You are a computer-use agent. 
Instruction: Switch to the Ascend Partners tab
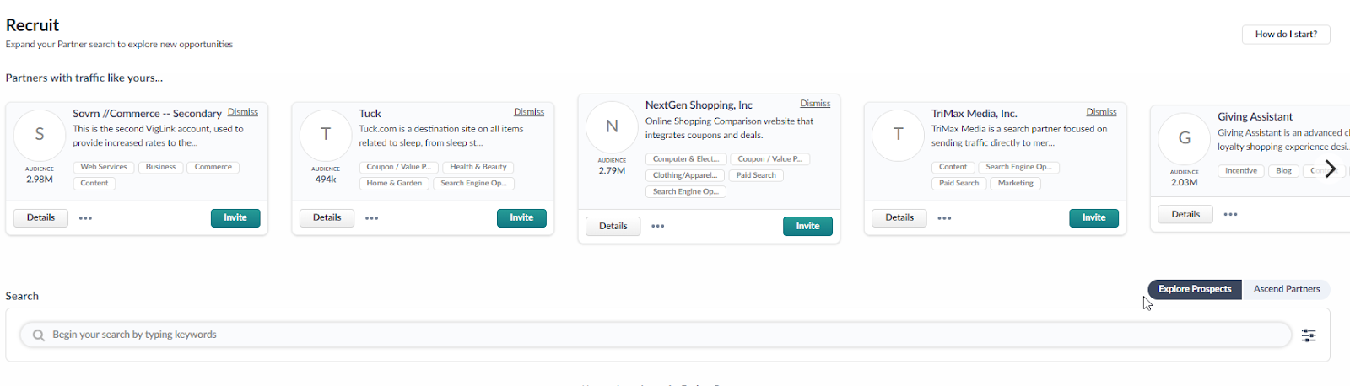pyautogui.click(x=1287, y=289)
